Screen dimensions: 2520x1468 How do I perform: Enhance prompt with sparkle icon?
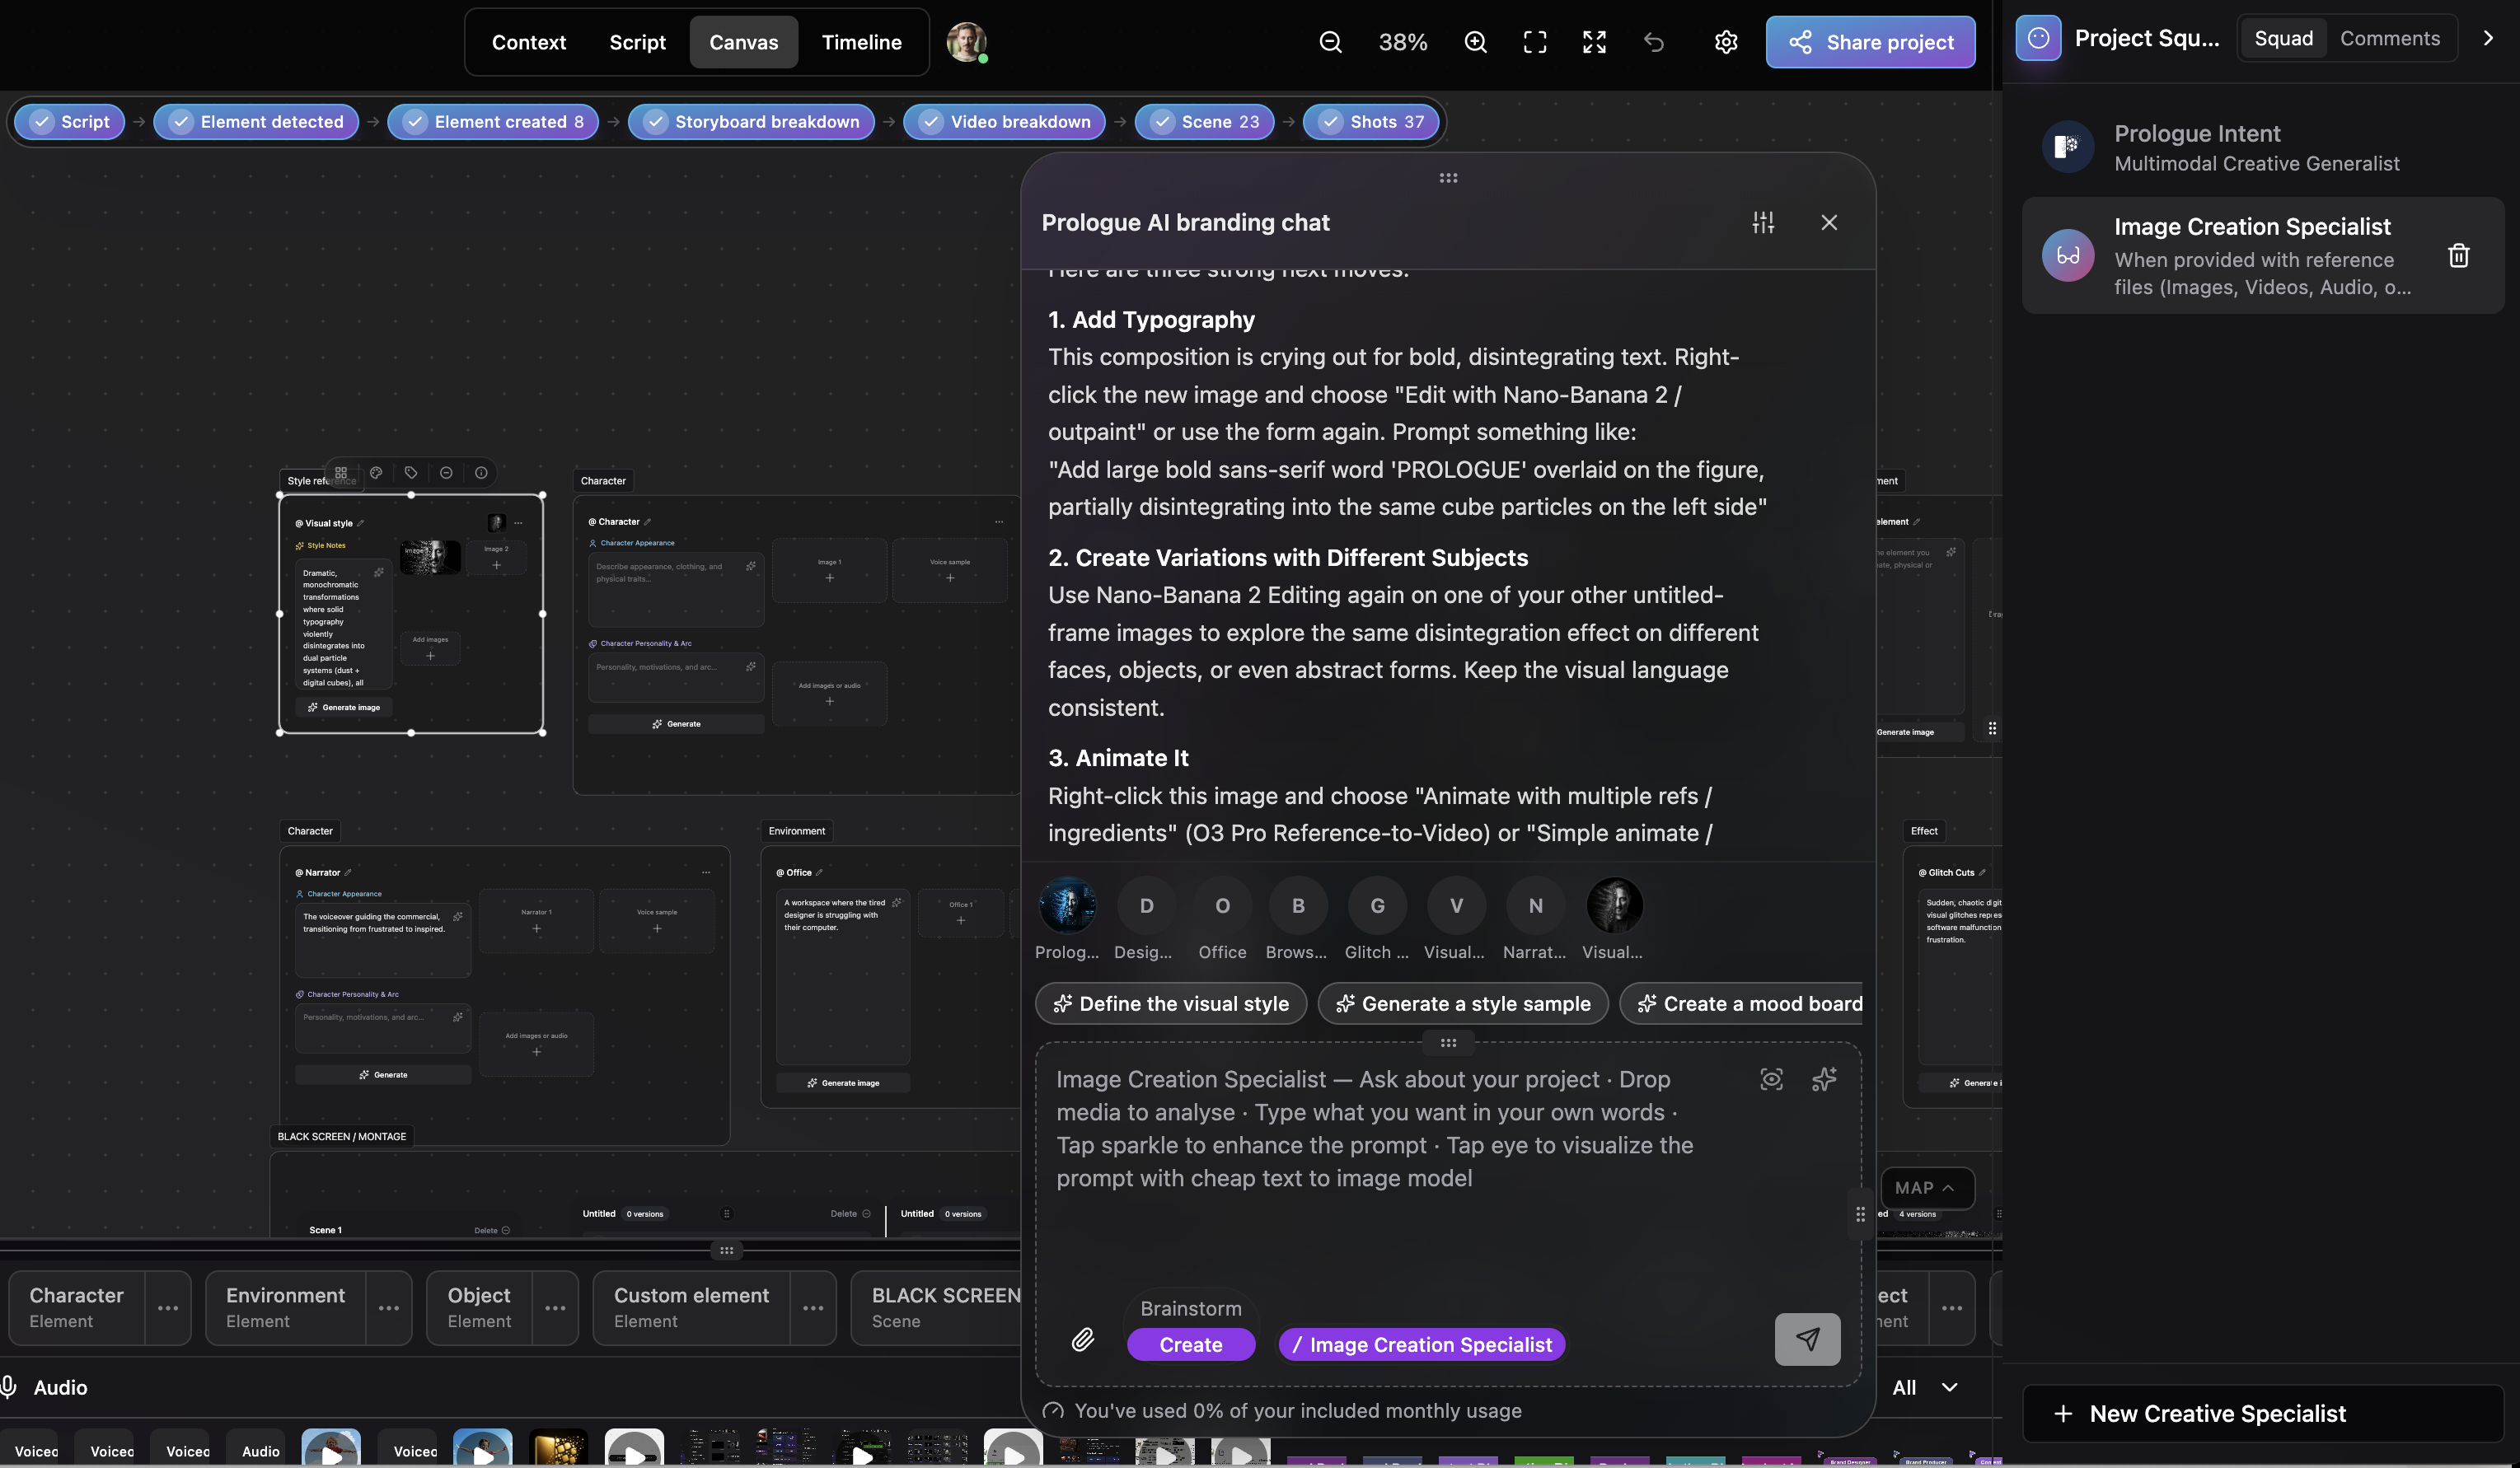[x=1824, y=1079]
